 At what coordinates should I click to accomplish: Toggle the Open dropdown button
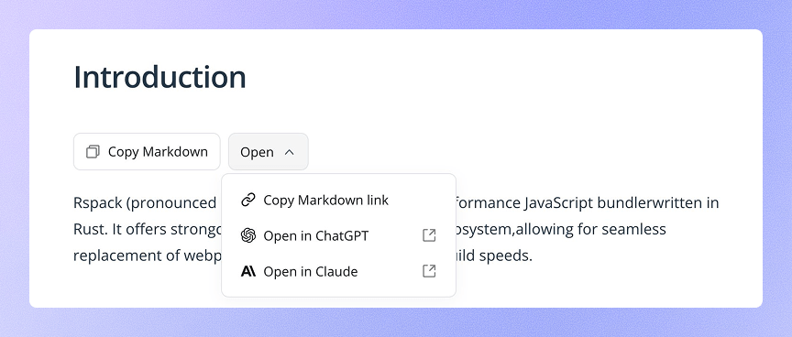pyautogui.click(x=269, y=151)
